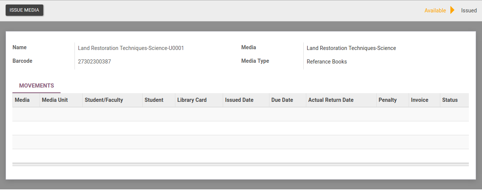482x192 pixels.
Task: Sort by Penalty column header
Action: [388, 100]
